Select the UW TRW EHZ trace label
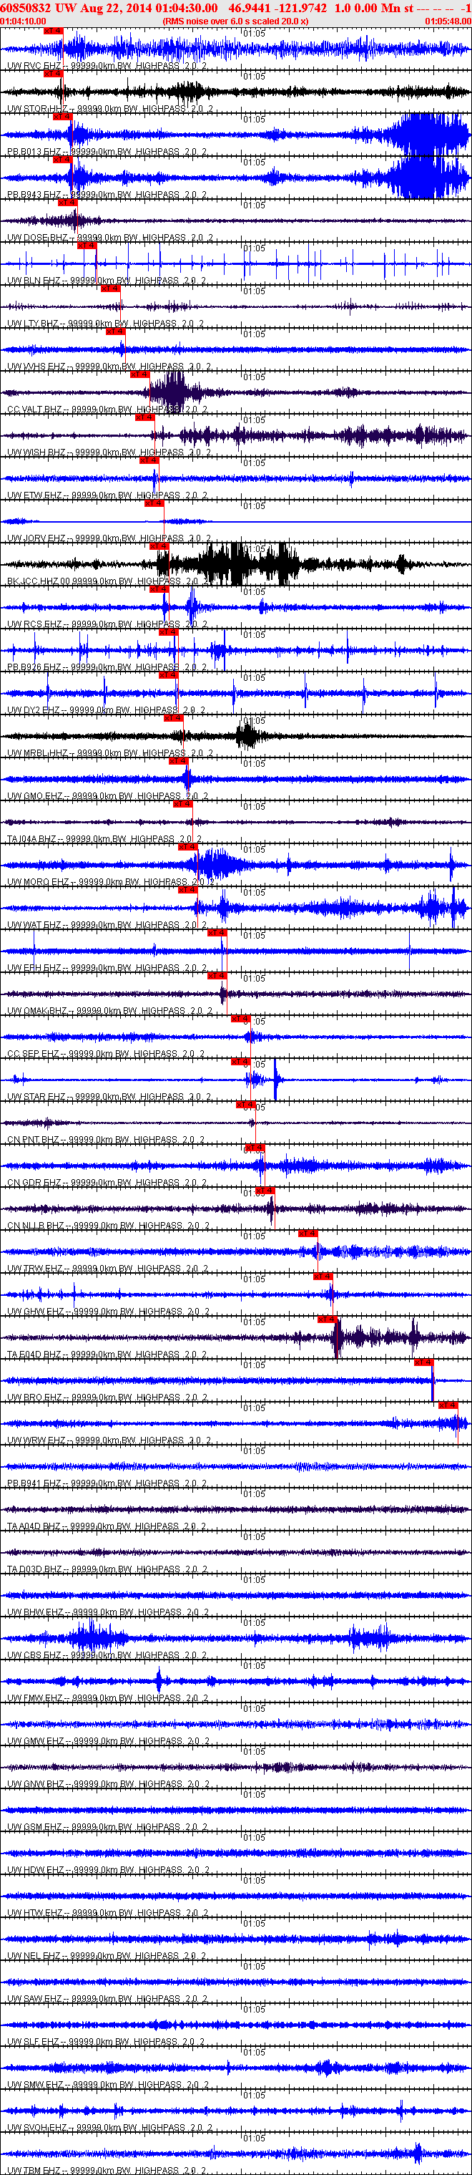Image resolution: width=472 pixels, height=2175 pixels. pyautogui.click(x=106, y=1268)
